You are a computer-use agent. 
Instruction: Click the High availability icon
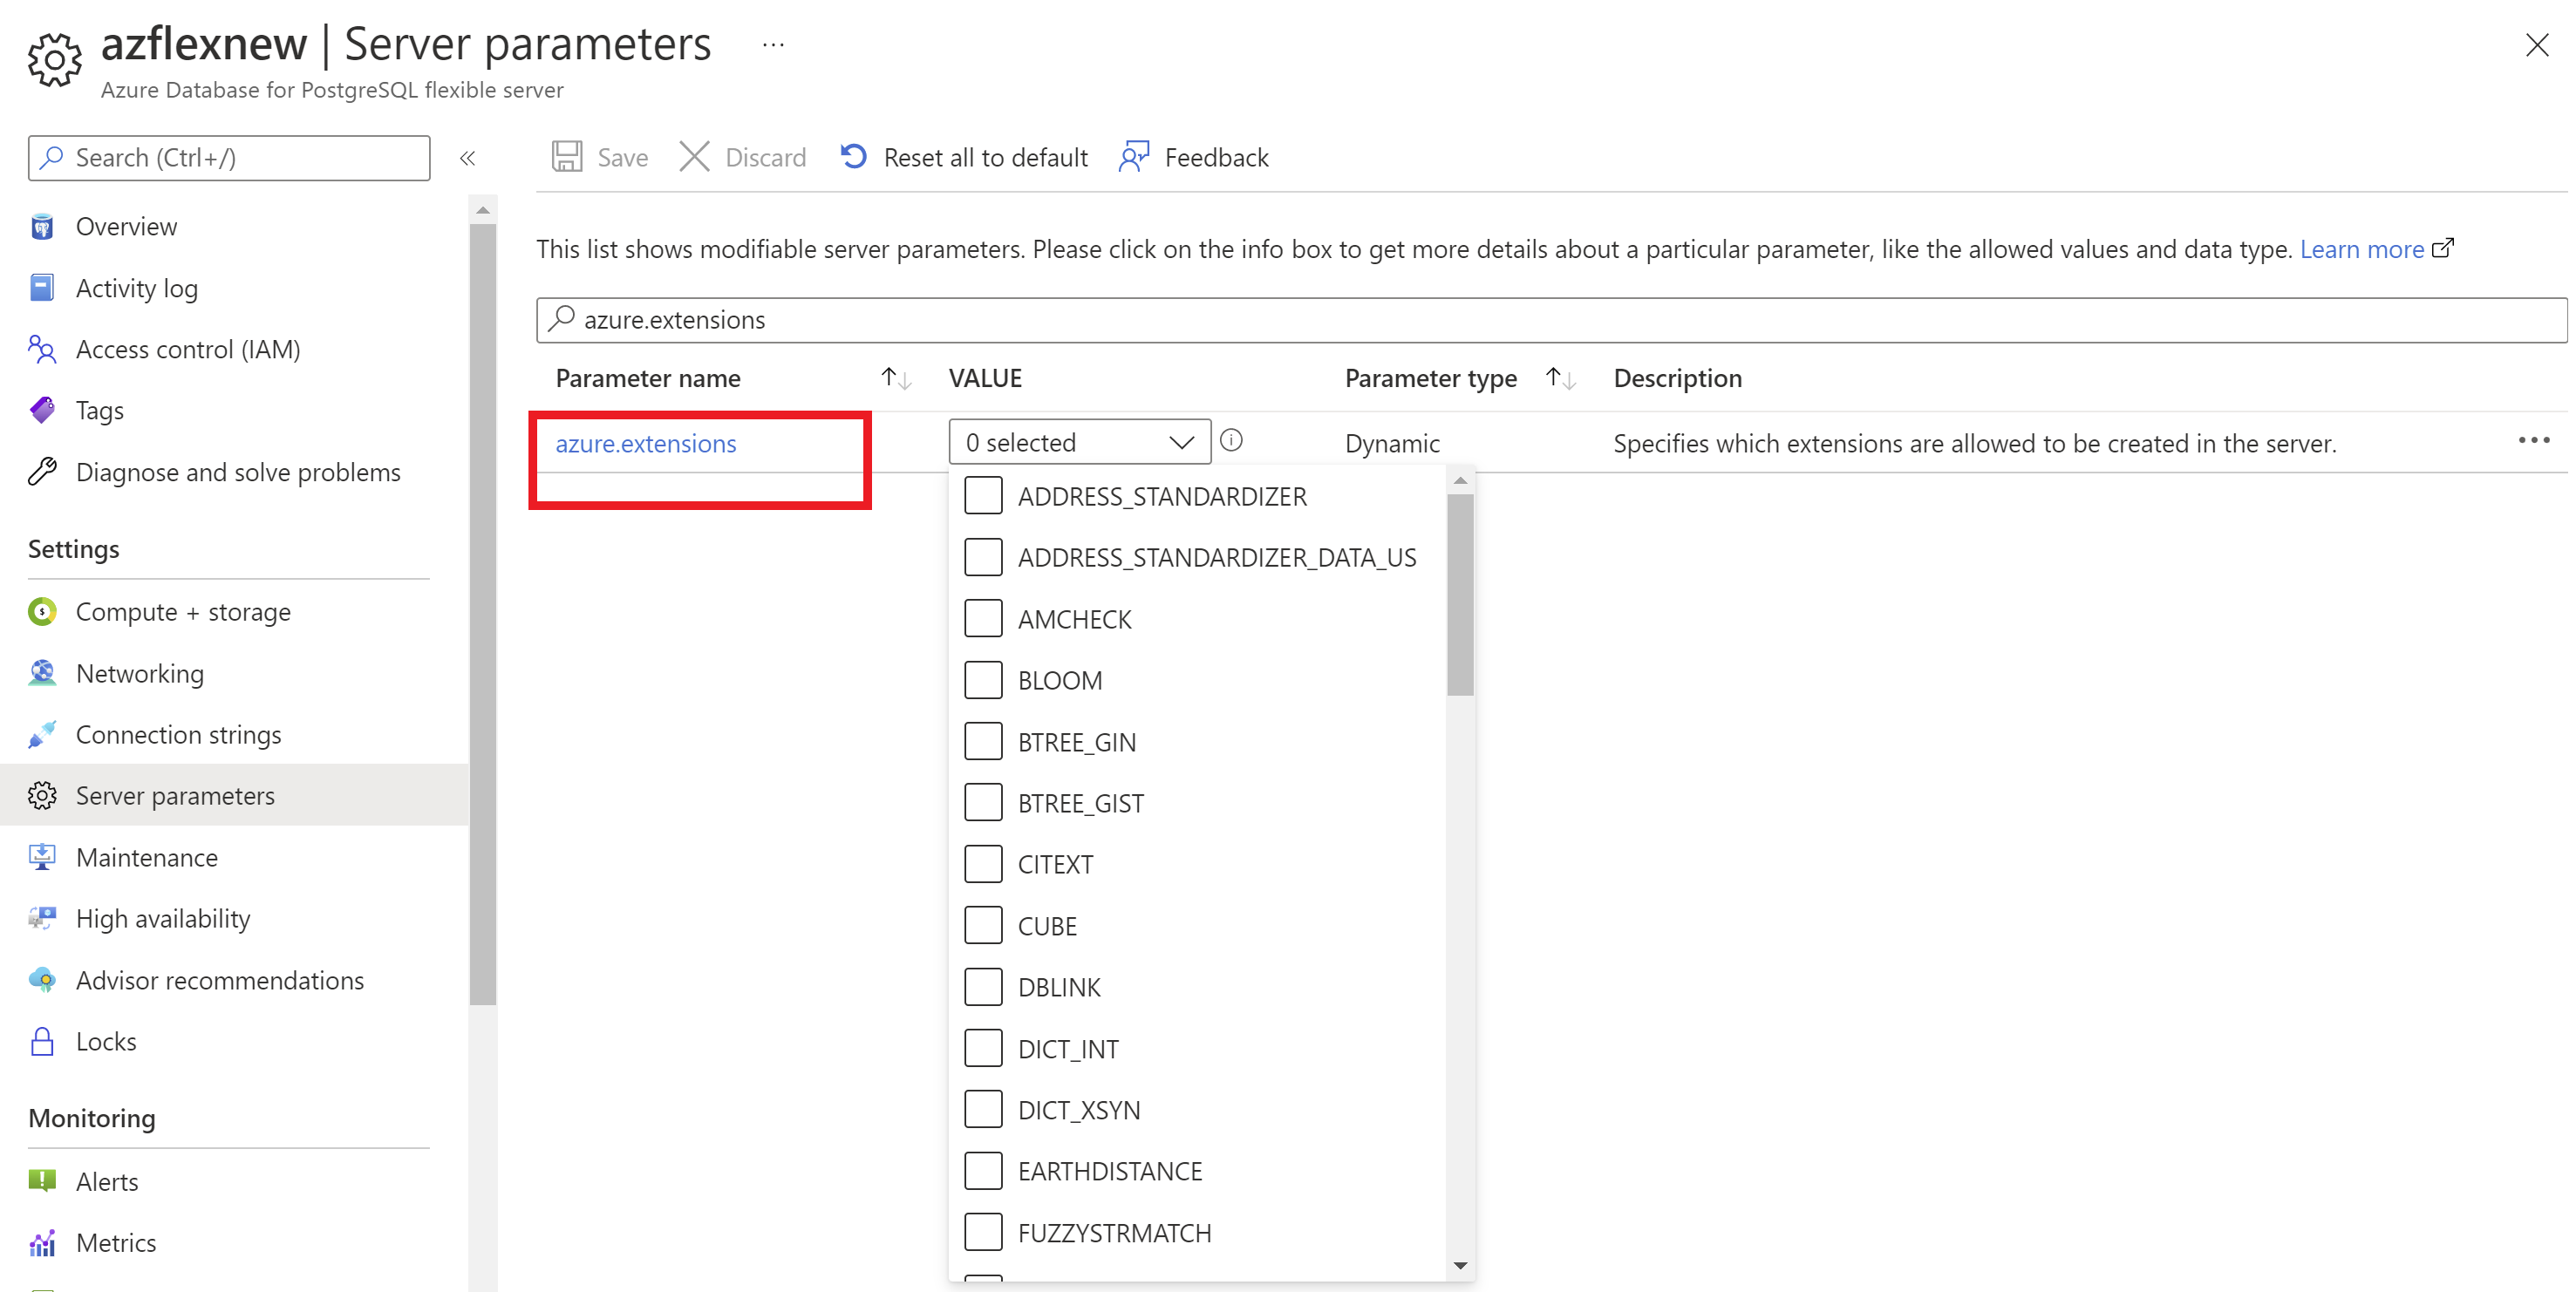click(x=43, y=918)
